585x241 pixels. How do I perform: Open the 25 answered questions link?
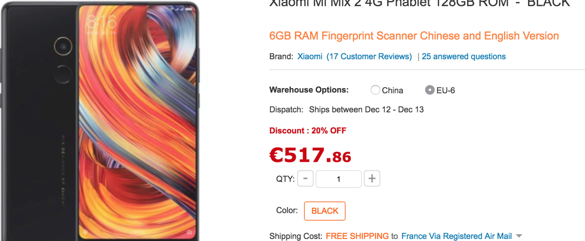pos(464,56)
